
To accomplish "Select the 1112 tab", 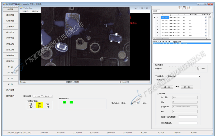I will click(x=155, y=11).
